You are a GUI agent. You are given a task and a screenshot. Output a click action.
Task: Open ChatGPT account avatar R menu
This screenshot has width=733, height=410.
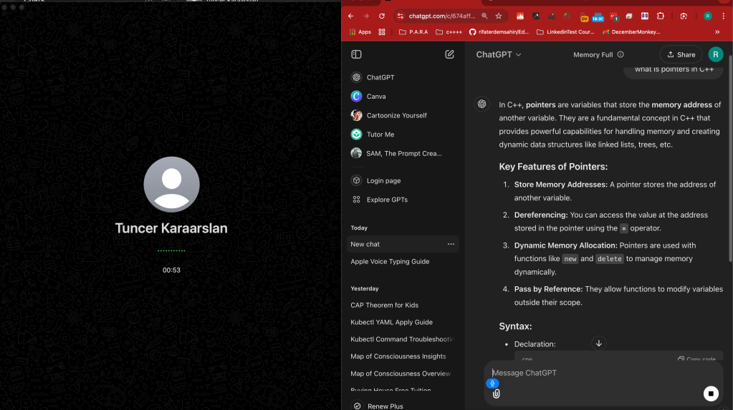[x=715, y=54]
